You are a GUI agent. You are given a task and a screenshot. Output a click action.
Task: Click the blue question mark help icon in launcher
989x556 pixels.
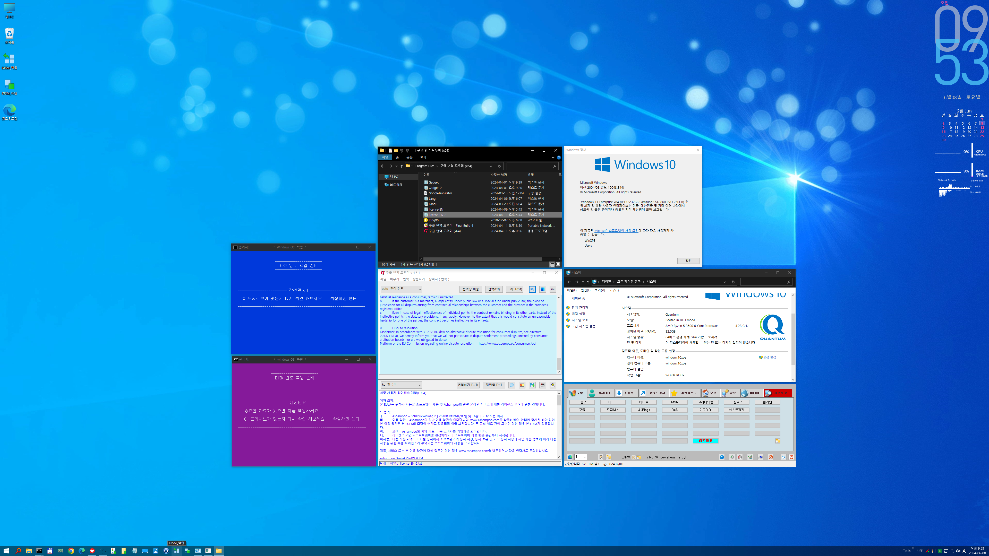point(722,457)
